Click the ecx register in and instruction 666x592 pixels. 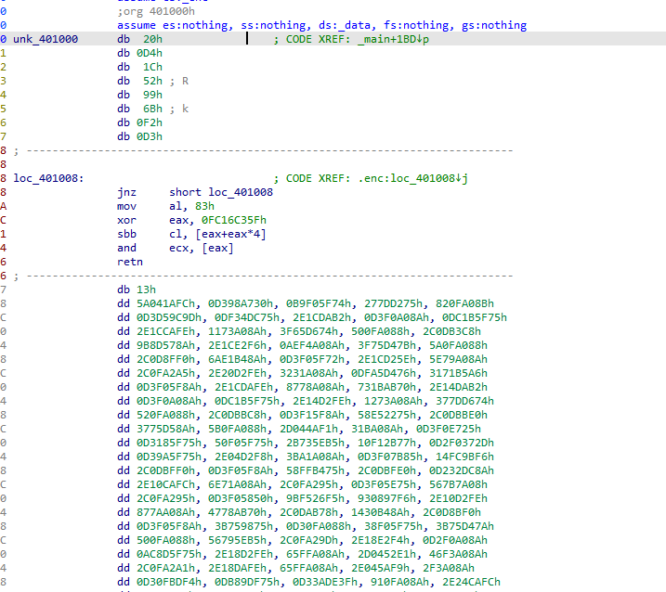tap(182, 248)
